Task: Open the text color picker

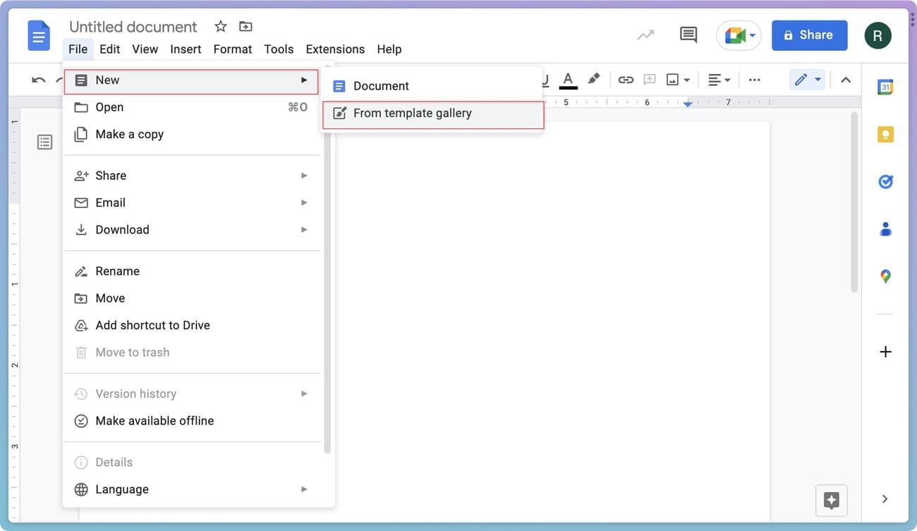Action: pos(568,80)
